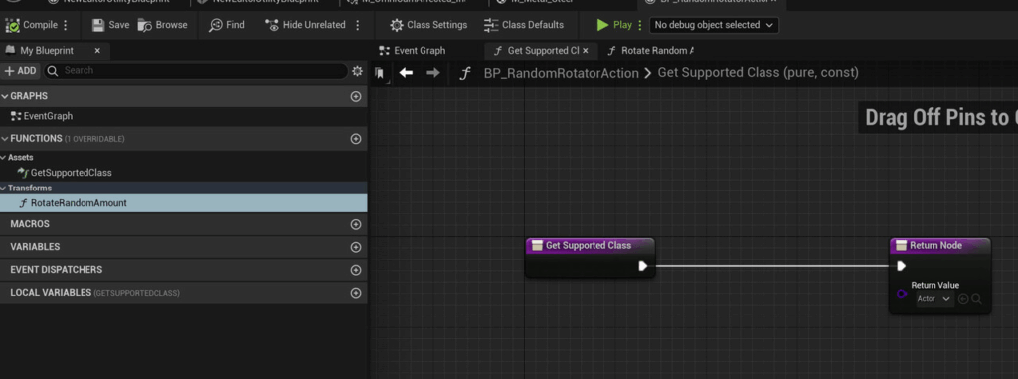Click Get Supported Class breadcrumb text
Viewport: 1018px width, 379px height.
coord(759,73)
